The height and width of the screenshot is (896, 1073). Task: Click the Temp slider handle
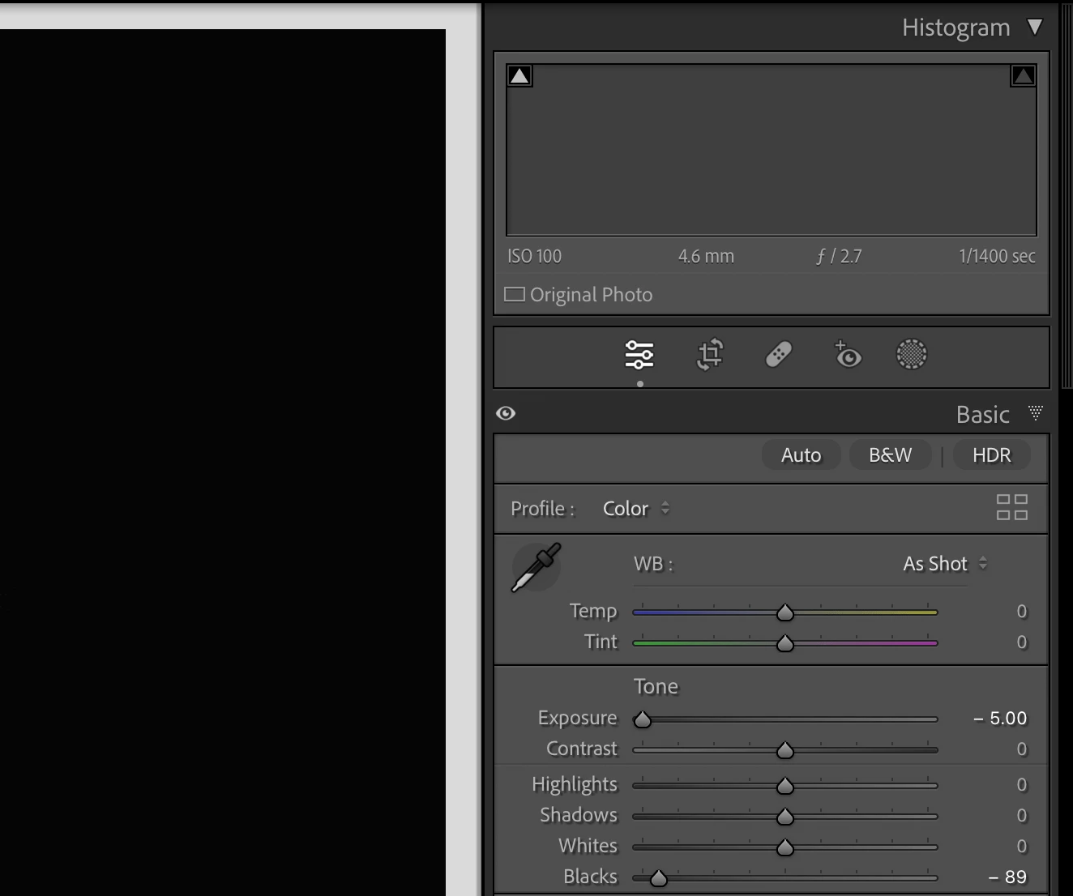click(x=785, y=612)
